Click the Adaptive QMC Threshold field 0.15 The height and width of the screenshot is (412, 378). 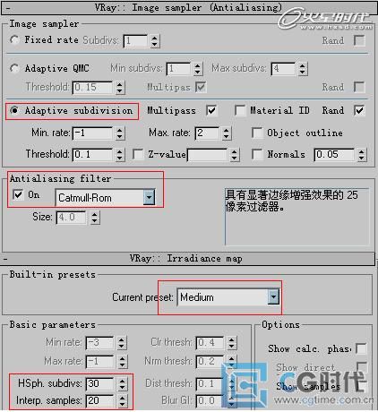tap(93, 88)
